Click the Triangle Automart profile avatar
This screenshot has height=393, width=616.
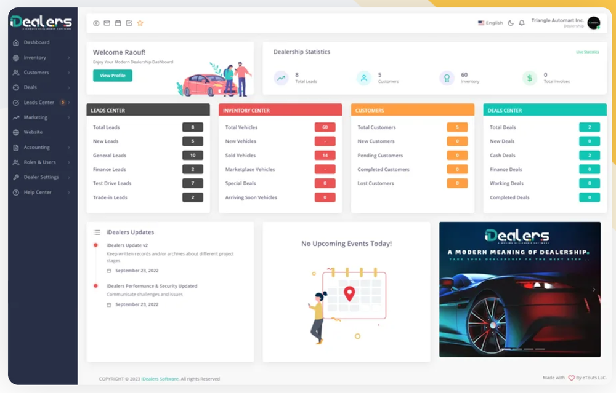tap(592, 23)
